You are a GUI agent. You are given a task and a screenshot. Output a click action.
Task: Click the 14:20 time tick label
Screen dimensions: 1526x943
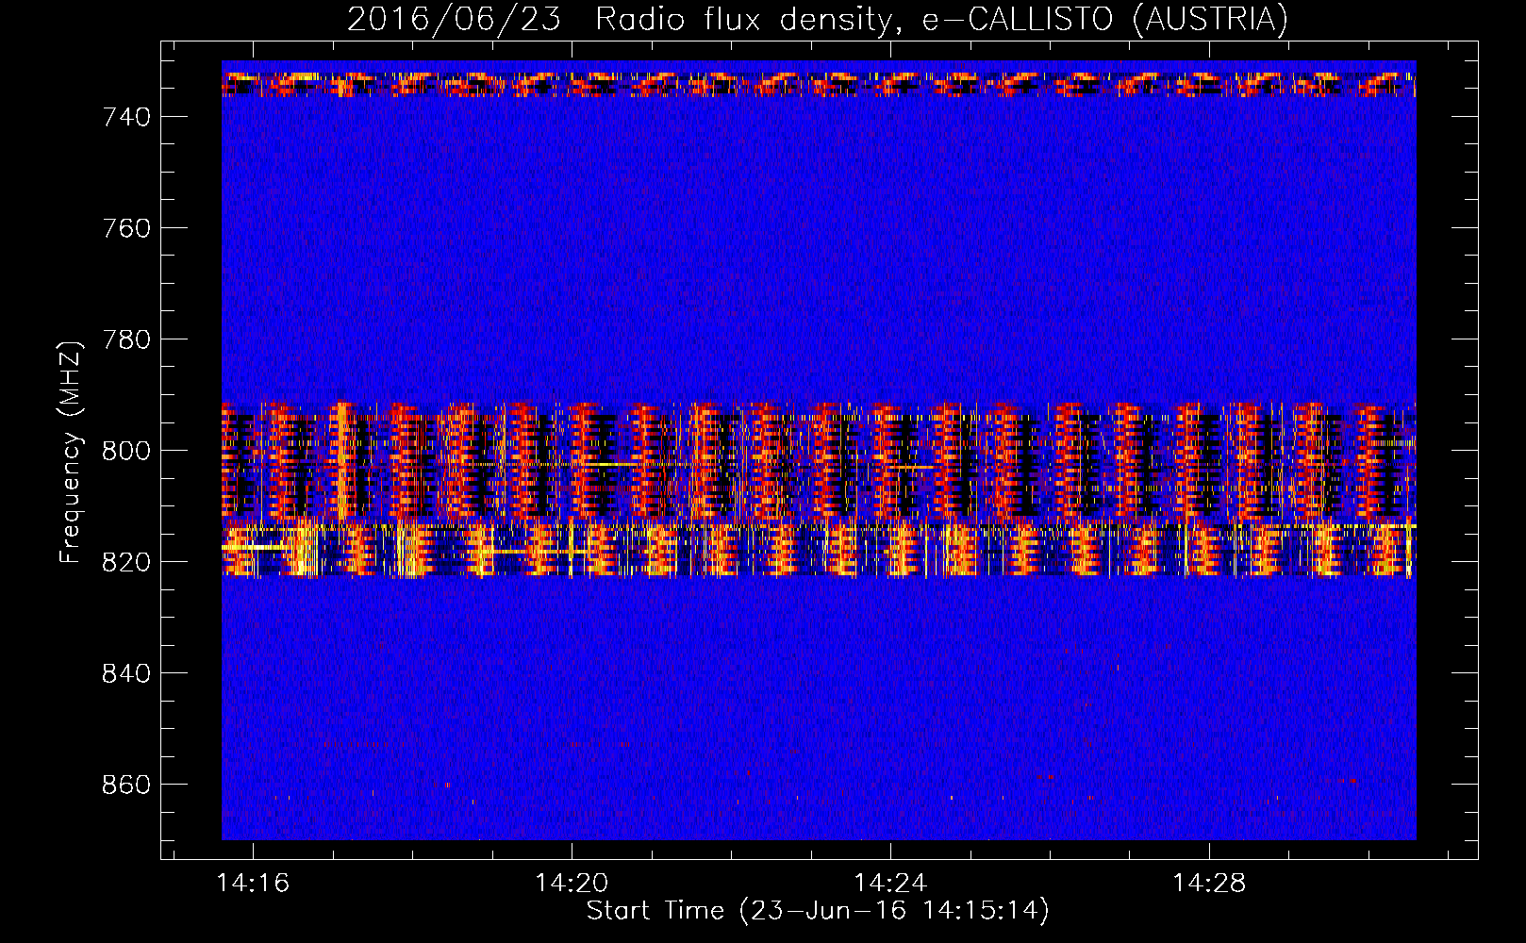(x=572, y=884)
